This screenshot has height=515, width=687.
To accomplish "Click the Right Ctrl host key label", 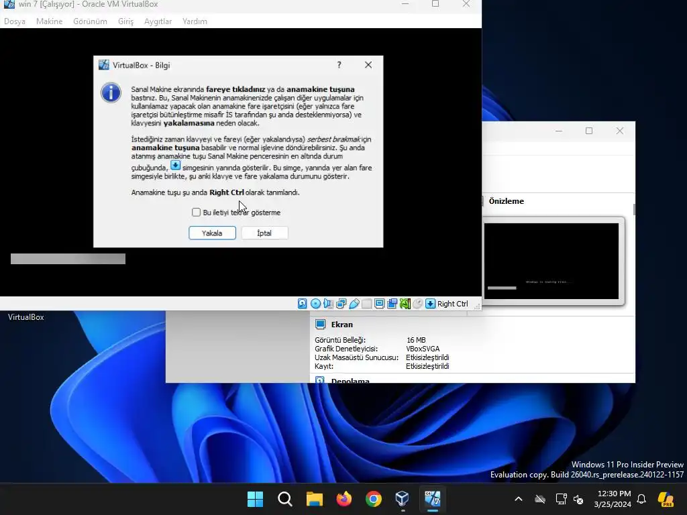I will click(452, 304).
